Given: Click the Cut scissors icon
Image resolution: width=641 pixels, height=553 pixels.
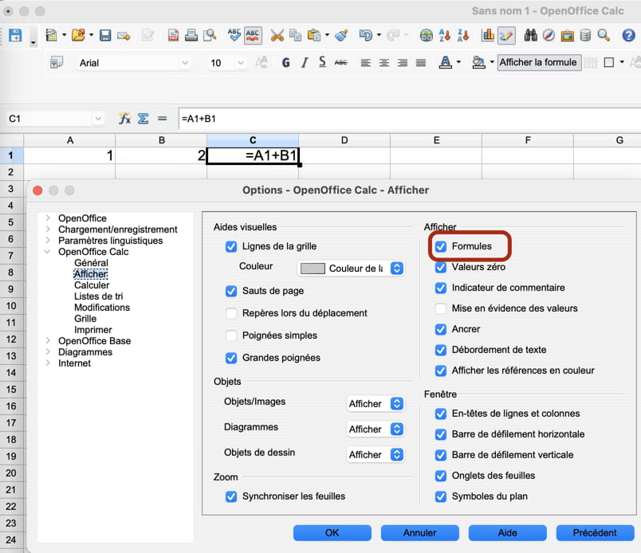Looking at the screenshot, I should (x=277, y=36).
